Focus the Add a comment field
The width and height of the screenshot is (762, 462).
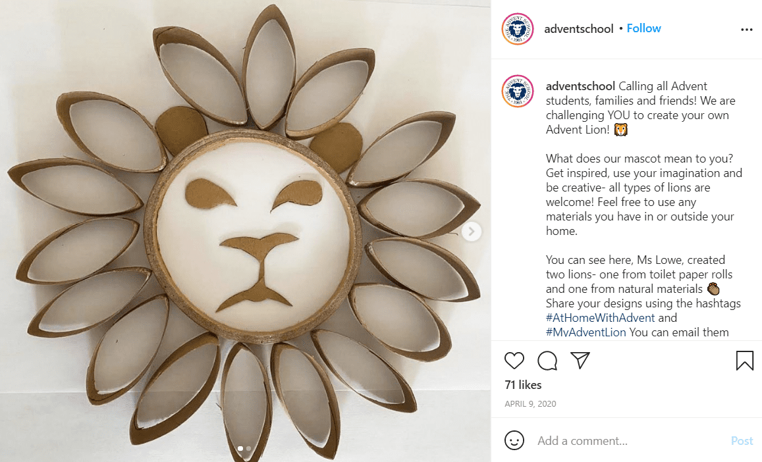point(631,441)
